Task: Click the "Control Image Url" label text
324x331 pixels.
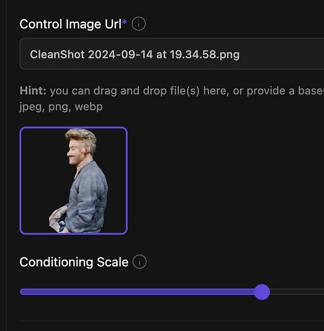Action: pos(70,24)
